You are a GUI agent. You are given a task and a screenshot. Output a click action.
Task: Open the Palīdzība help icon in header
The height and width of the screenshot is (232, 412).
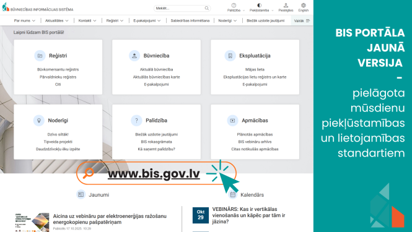coord(234,5)
